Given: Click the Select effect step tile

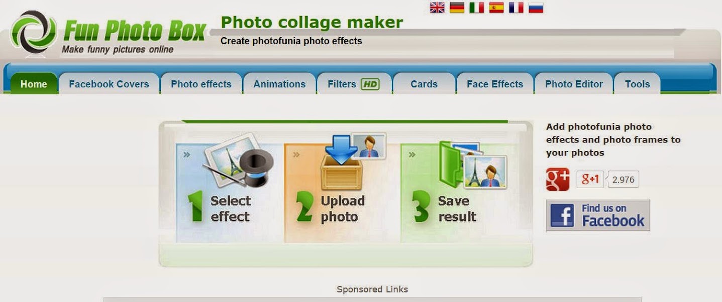Looking at the screenshot, I should (230, 193).
